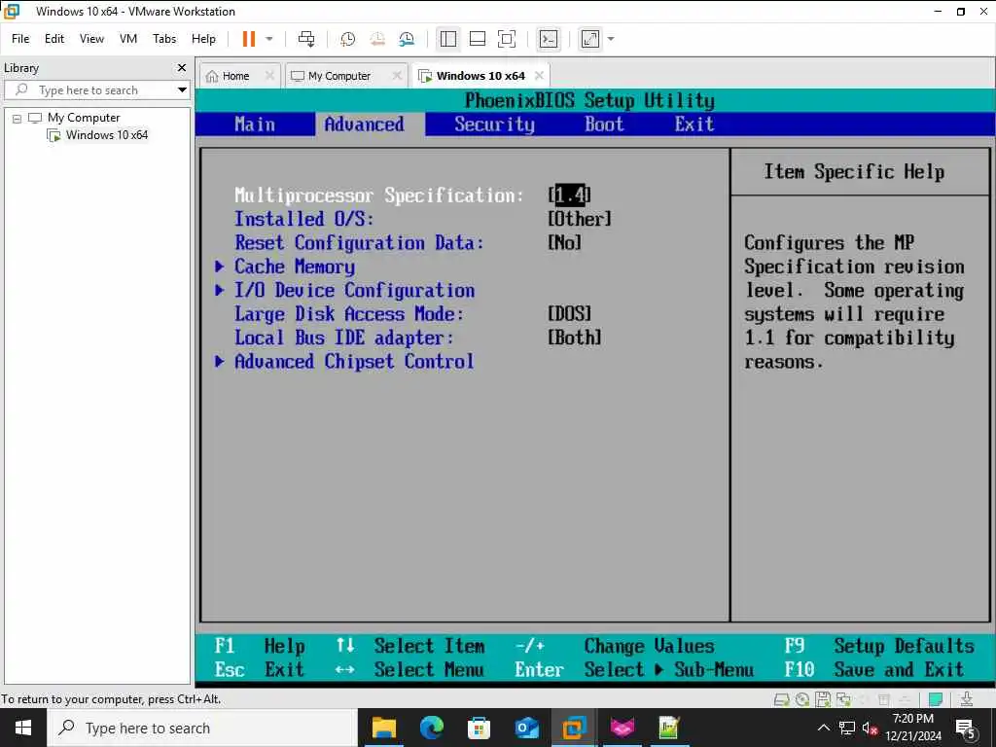This screenshot has width=996, height=747.
Task: Open Microsoft Store from the taskbar
Action: [479, 728]
